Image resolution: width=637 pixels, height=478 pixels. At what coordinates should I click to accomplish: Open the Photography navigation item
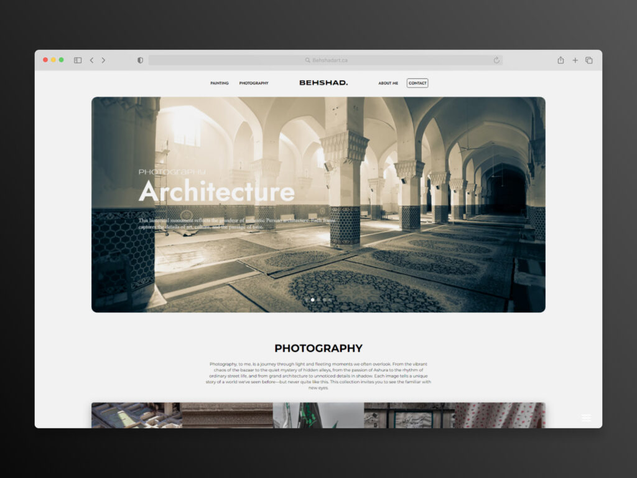point(254,83)
